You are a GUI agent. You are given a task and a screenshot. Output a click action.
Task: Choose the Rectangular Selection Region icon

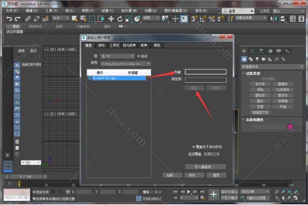92,19
